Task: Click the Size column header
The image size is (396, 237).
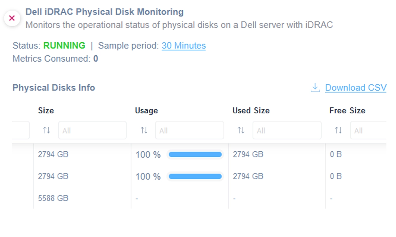Action: (46, 111)
